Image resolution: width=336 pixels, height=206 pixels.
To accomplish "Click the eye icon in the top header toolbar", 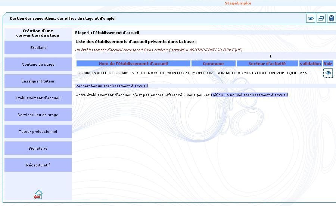I will [311, 19].
